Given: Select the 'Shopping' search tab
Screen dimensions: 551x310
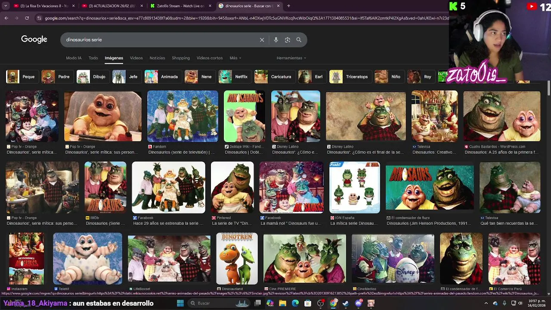Looking at the screenshot, I should pos(181,58).
